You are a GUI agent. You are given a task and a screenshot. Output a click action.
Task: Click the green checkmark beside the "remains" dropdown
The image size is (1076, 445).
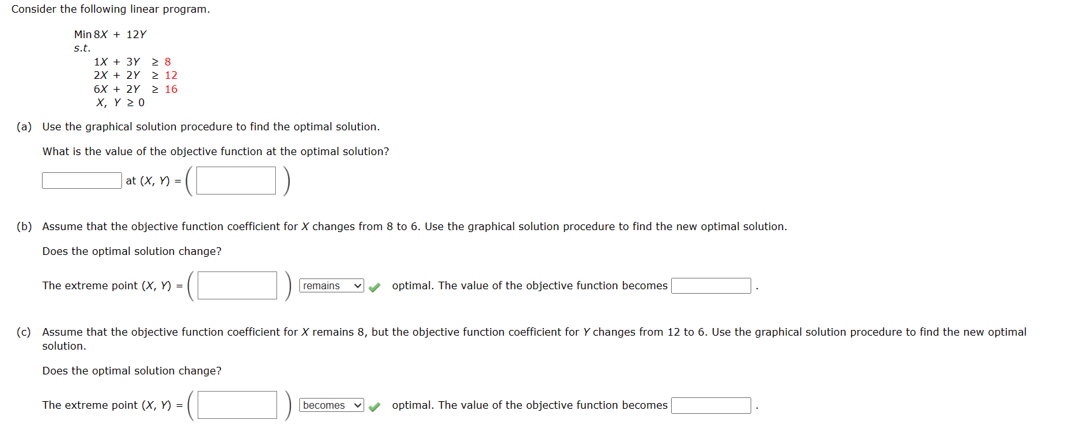click(x=374, y=286)
